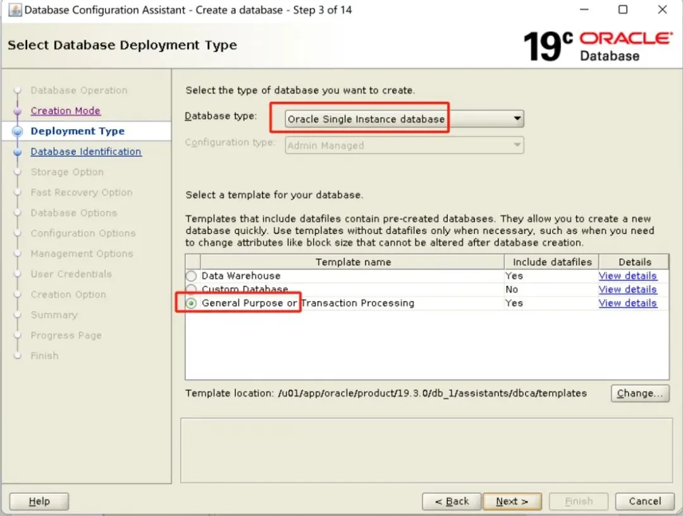Click the Include datafiles column header
Viewport: 683px width, 516px height.
[x=552, y=262]
